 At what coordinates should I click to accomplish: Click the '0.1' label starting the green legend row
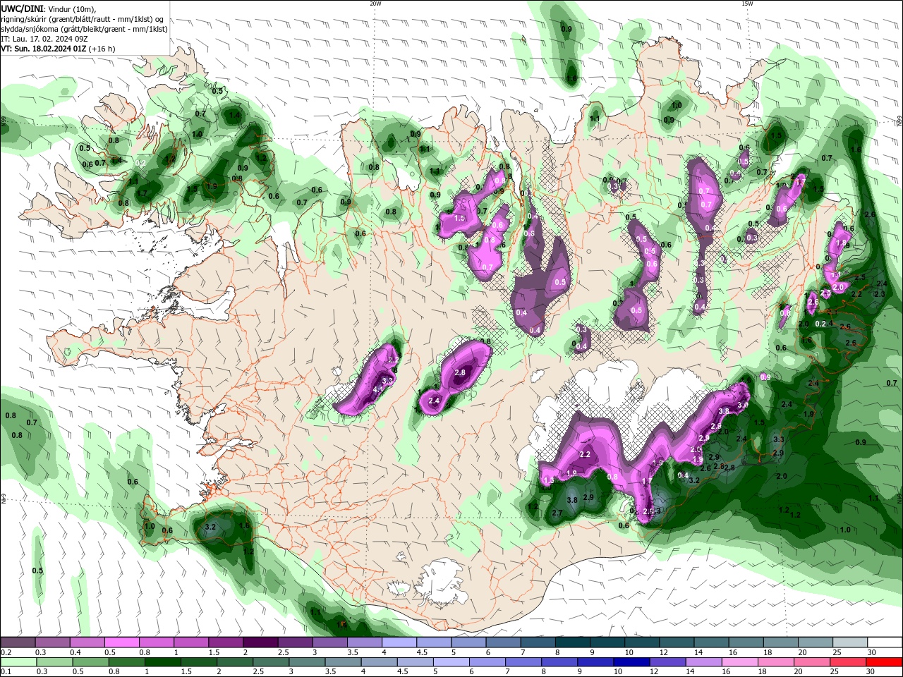[x=6, y=672]
